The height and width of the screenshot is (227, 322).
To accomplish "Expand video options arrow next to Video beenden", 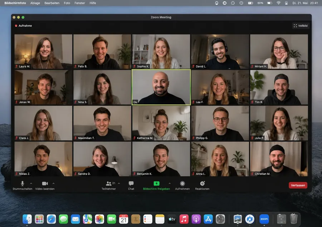I will (53, 183).
